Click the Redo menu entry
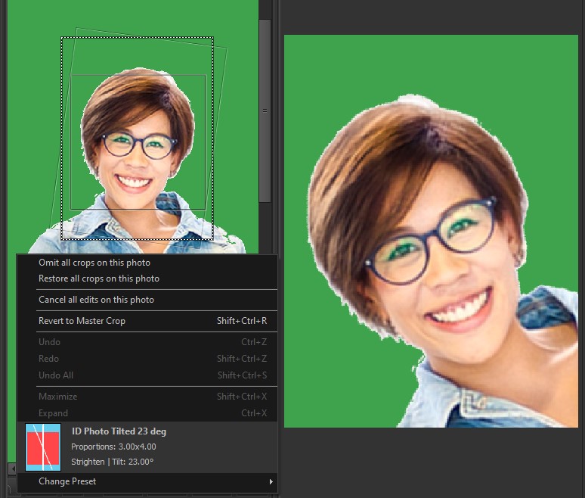Viewport: 585px width, 498px height. pyautogui.click(x=48, y=359)
